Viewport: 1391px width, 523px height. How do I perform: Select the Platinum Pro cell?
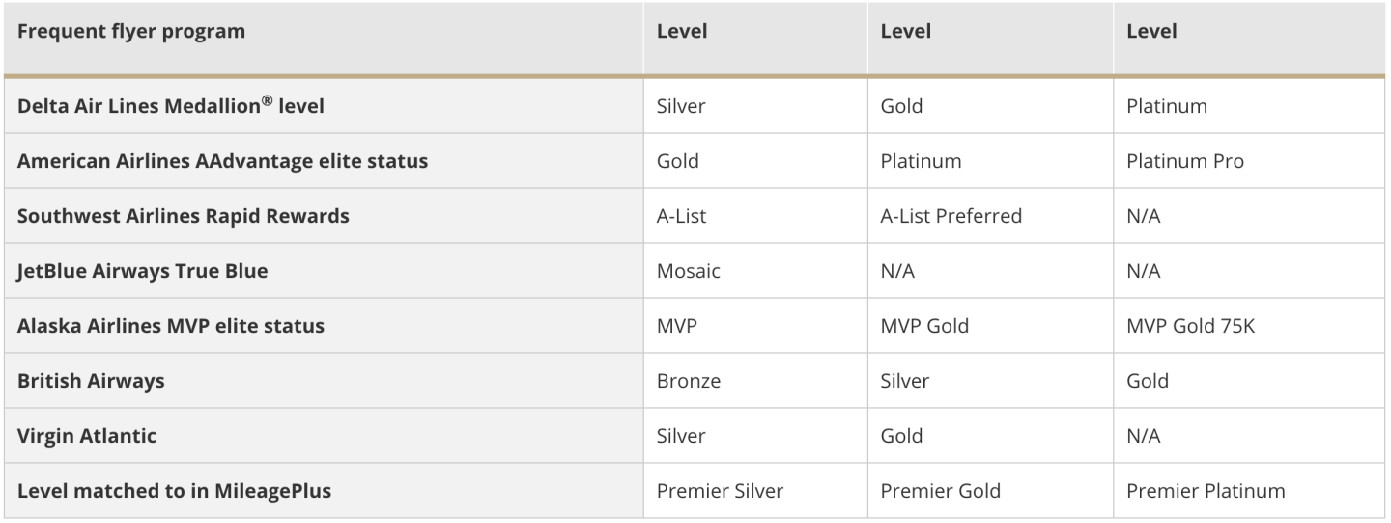point(1185,161)
